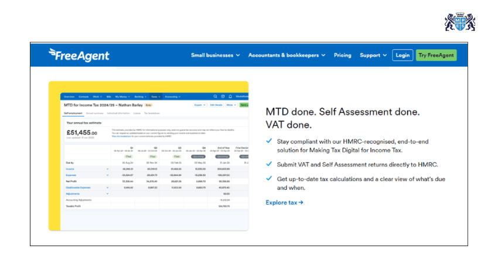Viewport: 498px width, 263px height.
Task: Expand Accountants & bookkeepers menu
Action: pyautogui.click(x=287, y=55)
